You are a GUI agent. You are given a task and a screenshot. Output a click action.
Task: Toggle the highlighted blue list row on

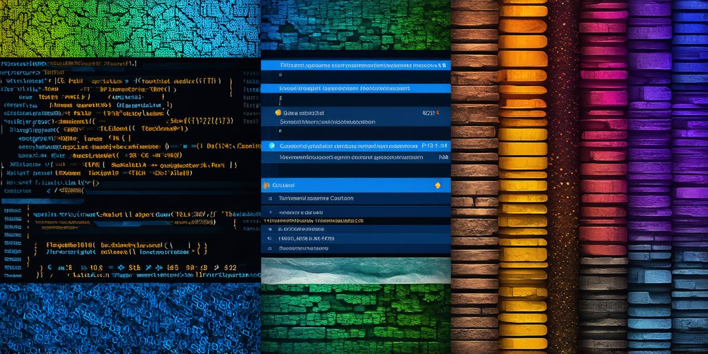pyautogui.click(x=354, y=145)
